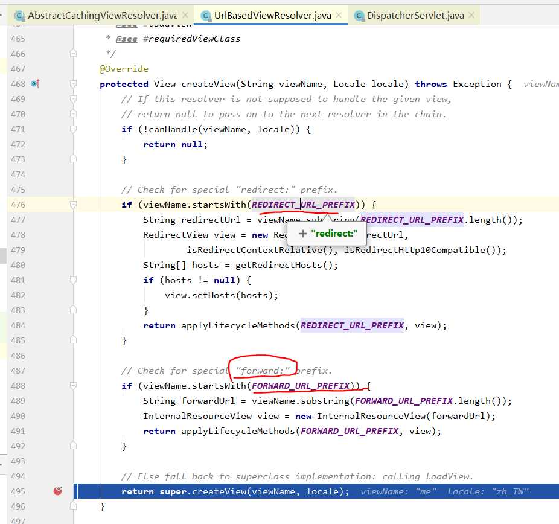Image resolution: width=559 pixels, height=524 pixels.
Task: Open the DispatcherServlet.java tab
Action: [x=415, y=15]
